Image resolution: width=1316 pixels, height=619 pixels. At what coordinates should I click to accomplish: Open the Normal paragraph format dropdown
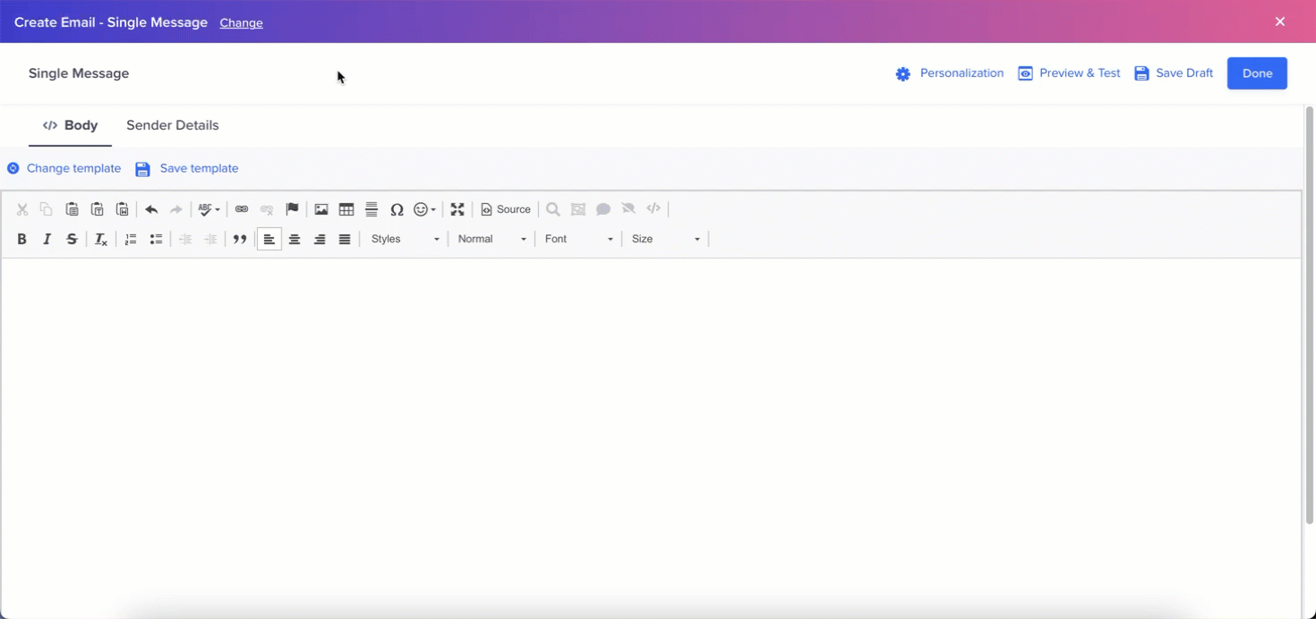492,239
